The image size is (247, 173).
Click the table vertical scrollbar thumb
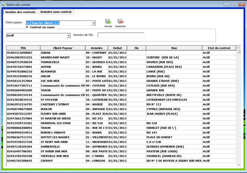click(239, 51)
